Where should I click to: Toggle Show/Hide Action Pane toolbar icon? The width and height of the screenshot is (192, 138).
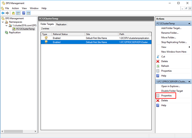28,13
